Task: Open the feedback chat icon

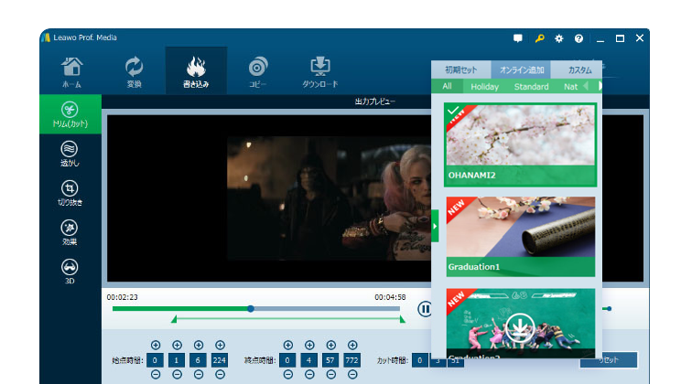Action: 518,38
